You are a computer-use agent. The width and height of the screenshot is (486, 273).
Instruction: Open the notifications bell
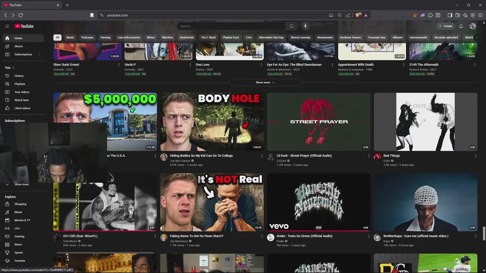[461, 26]
